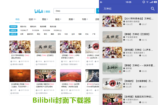This screenshot has width=158, height=105.
Task: Tap the battery indicator in the phone status bar
Action: [x=155, y=2]
